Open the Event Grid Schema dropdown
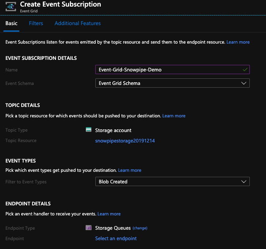The width and height of the screenshot is (266, 249). [x=172, y=83]
